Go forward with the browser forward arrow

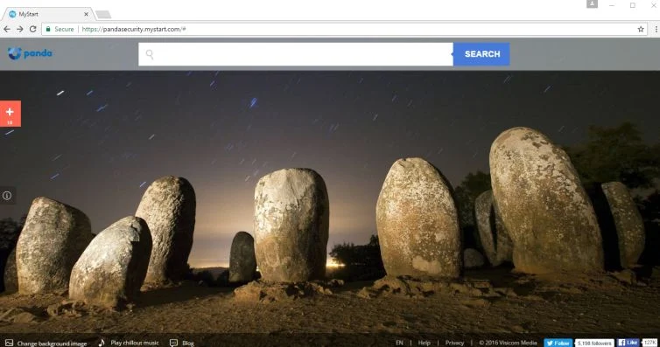coord(20,29)
